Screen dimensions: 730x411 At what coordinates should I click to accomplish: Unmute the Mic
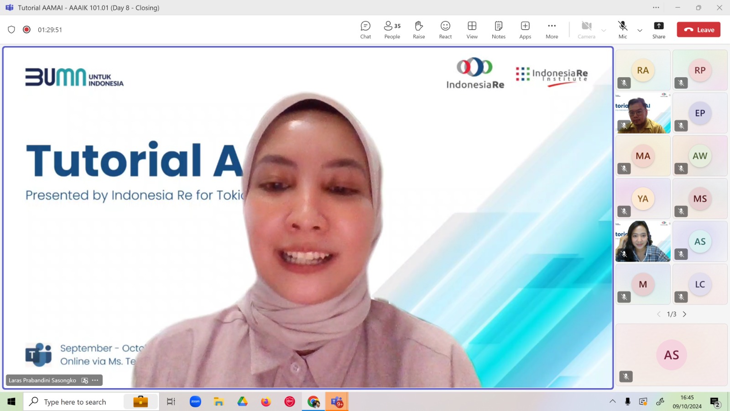point(623,30)
